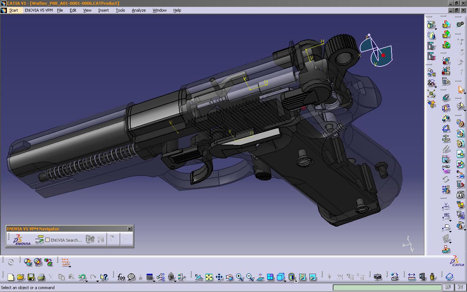This screenshot has height=292, width=467.
Task: Click the Capture camera icon
Action: (x=378, y=277)
